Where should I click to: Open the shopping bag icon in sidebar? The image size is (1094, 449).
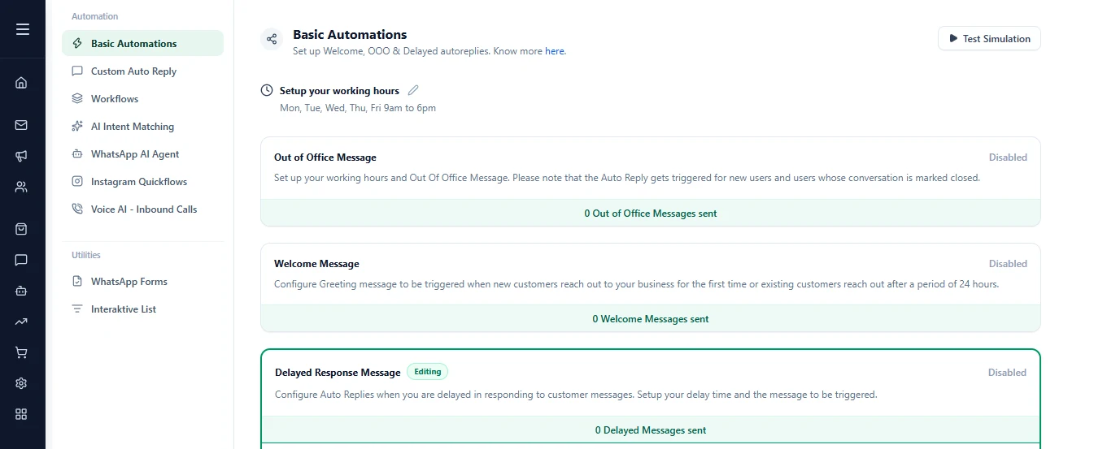(21, 229)
